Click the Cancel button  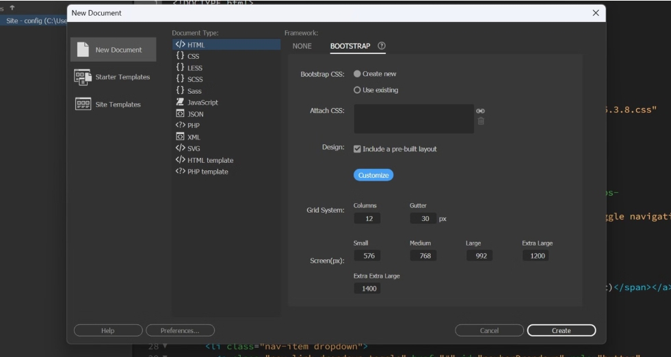coord(489,330)
